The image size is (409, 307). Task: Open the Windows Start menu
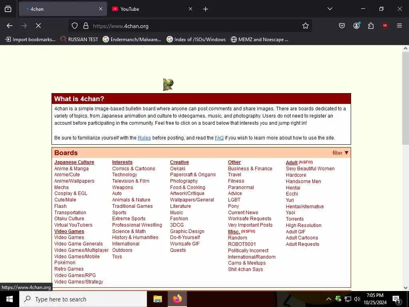[x=10, y=299]
